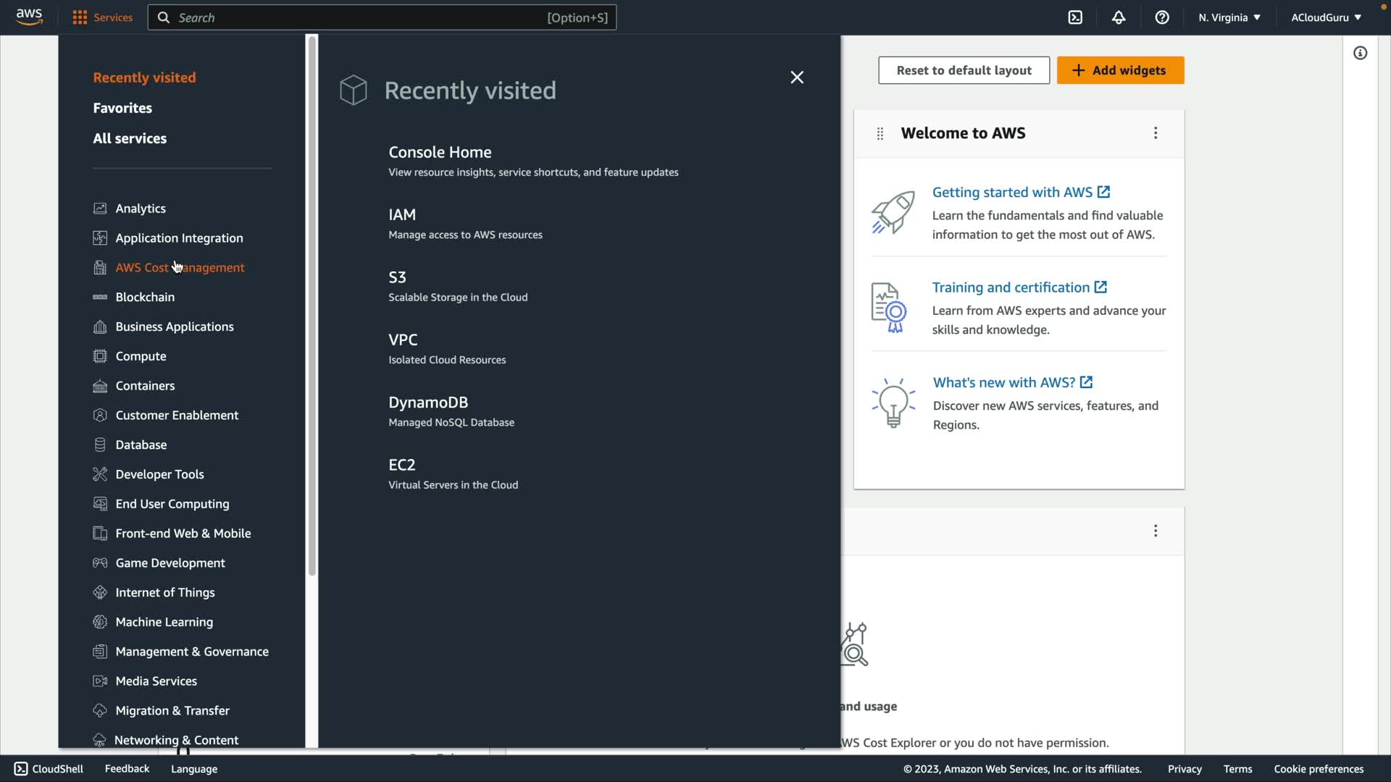The image size is (1391, 782).
Task: Click the Services grid icon
Action: (80, 17)
